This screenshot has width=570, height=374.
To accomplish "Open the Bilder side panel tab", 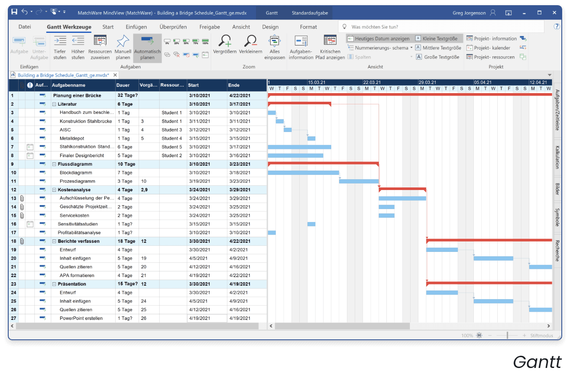I will pyautogui.click(x=557, y=189).
